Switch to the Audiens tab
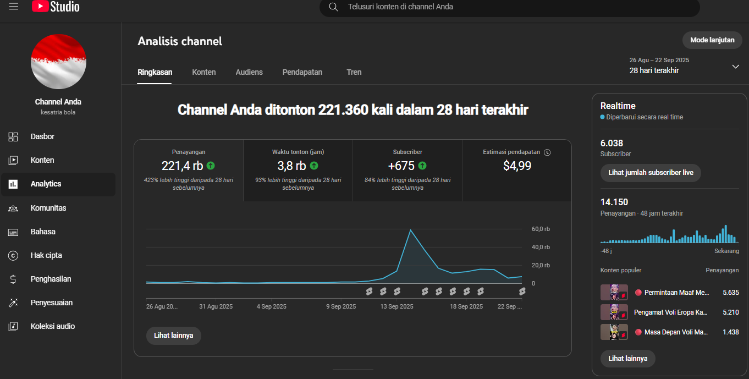This screenshot has height=379, width=749. 249,72
